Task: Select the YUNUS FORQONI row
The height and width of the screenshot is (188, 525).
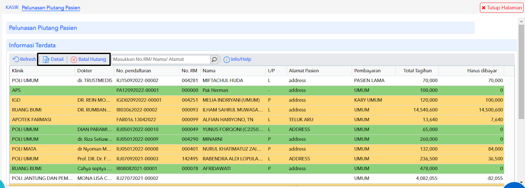Action: (257, 129)
